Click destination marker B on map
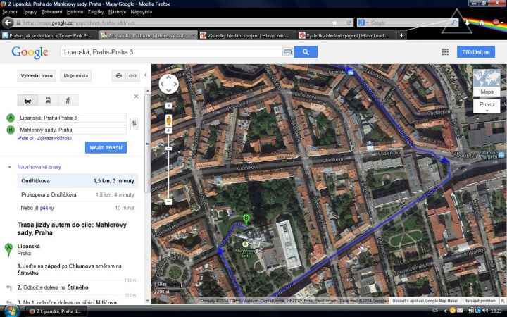Image resolution: width=507 pixels, height=317 pixels. tap(246, 219)
